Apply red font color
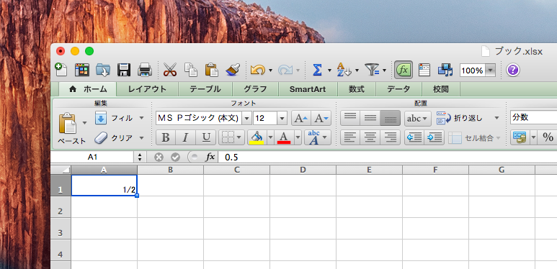557x269 pixels. click(285, 137)
